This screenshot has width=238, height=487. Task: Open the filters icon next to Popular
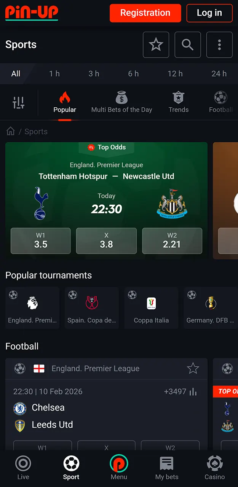18,102
